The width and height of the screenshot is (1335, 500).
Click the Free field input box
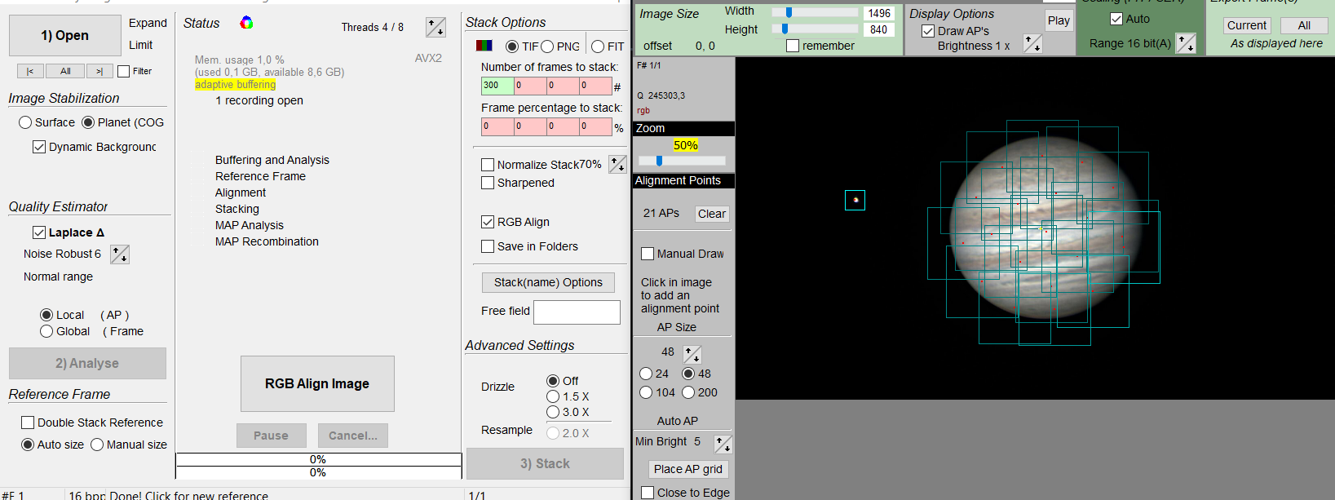pyautogui.click(x=577, y=312)
